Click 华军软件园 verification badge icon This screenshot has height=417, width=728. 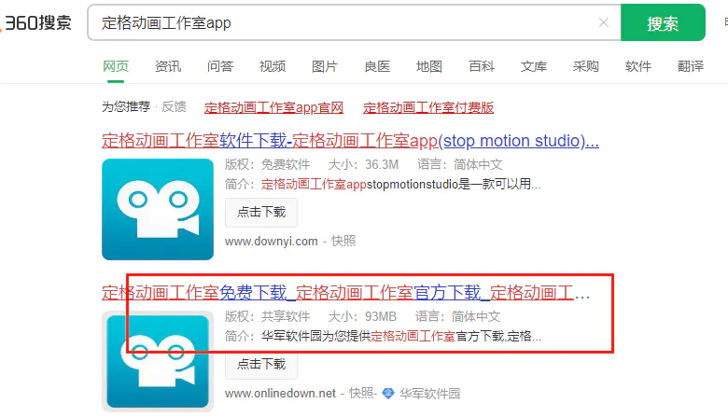click(x=388, y=394)
